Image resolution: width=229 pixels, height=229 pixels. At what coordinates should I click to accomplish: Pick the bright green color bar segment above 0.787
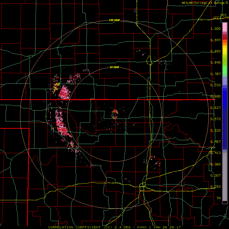click(x=225, y=69)
